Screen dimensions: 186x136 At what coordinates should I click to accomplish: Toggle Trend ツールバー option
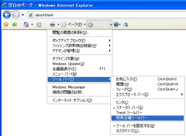click(x=147, y=113)
